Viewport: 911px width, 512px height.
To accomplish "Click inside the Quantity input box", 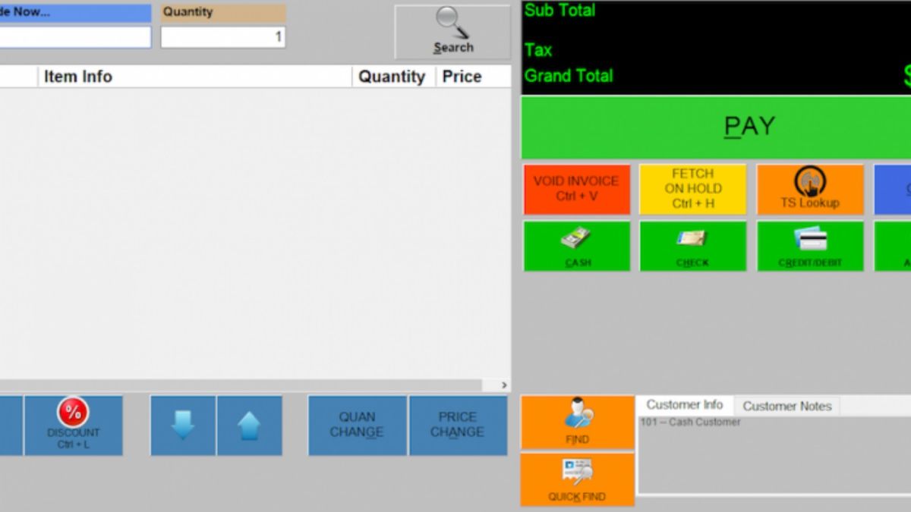I will click(222, 37).
